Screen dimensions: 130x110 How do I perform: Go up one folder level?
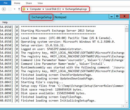19,9
